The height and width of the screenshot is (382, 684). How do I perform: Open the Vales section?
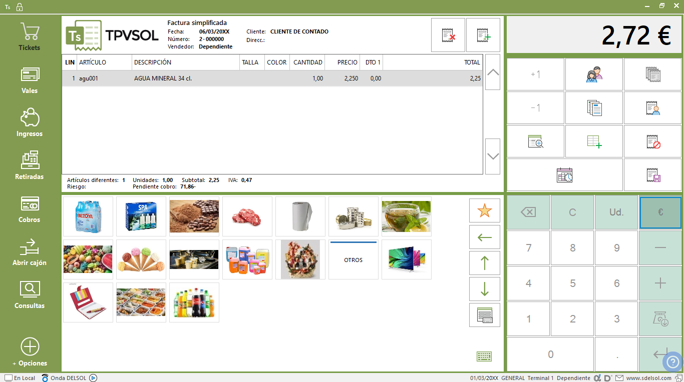coord(30,80)
